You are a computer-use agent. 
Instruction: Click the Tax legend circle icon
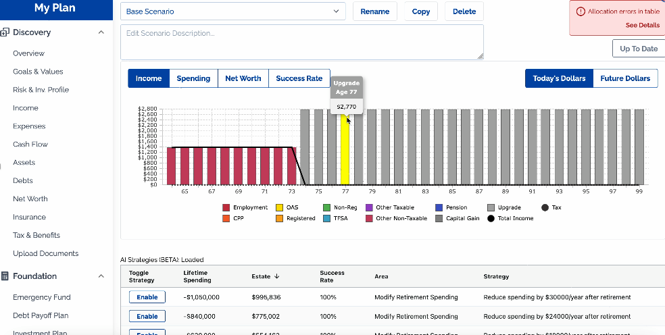coord(544,207)
